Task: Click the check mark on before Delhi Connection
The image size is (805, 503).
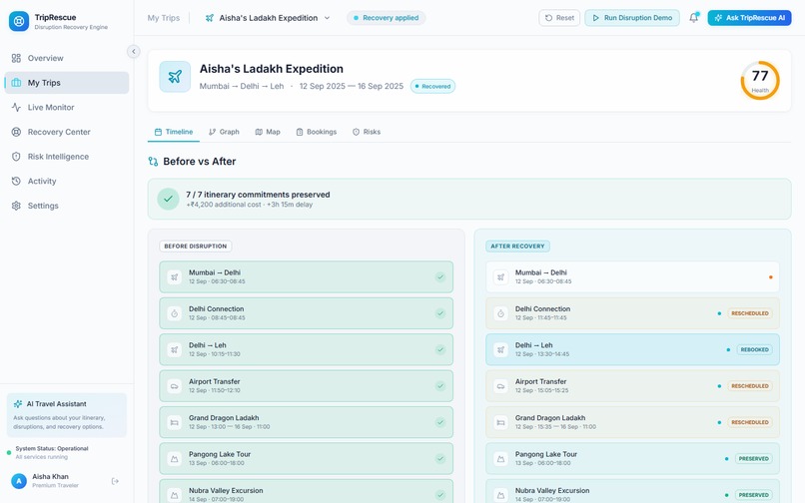Action: point(440,313)
